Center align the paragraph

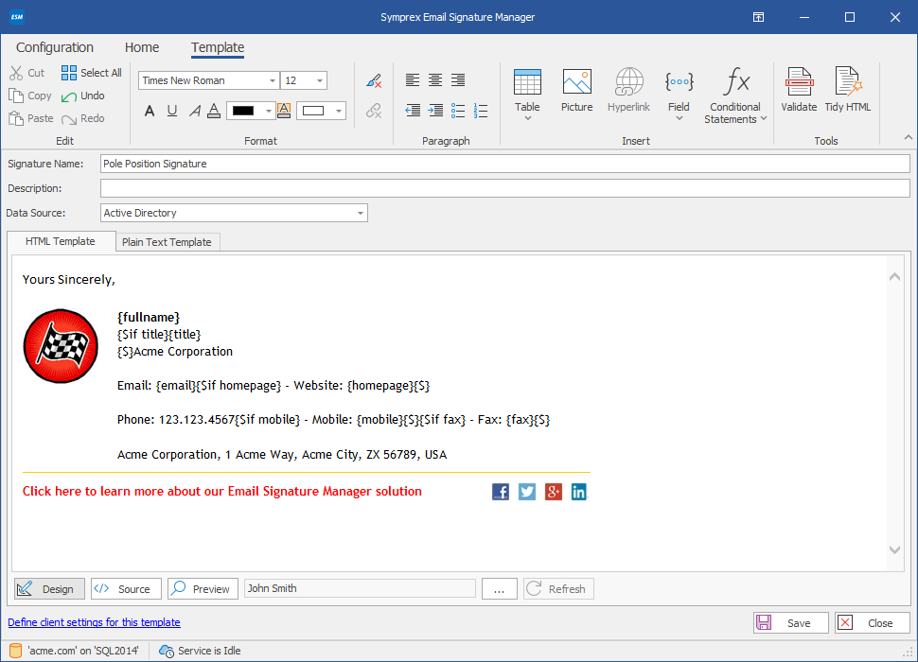(x=435, y=80)
